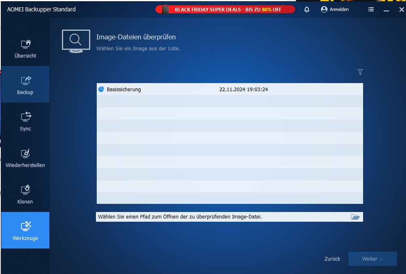Click the monitor magnifier check-image icon
Viewport: 406px width, 274px height.
[x=76, y=41]
